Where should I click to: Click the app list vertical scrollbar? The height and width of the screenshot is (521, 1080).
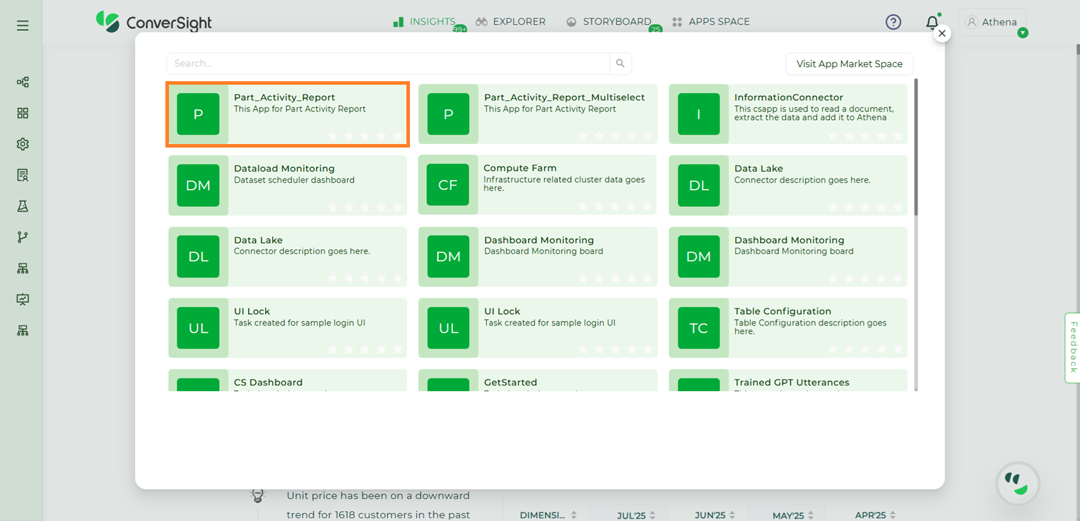[x=916, y=146]
